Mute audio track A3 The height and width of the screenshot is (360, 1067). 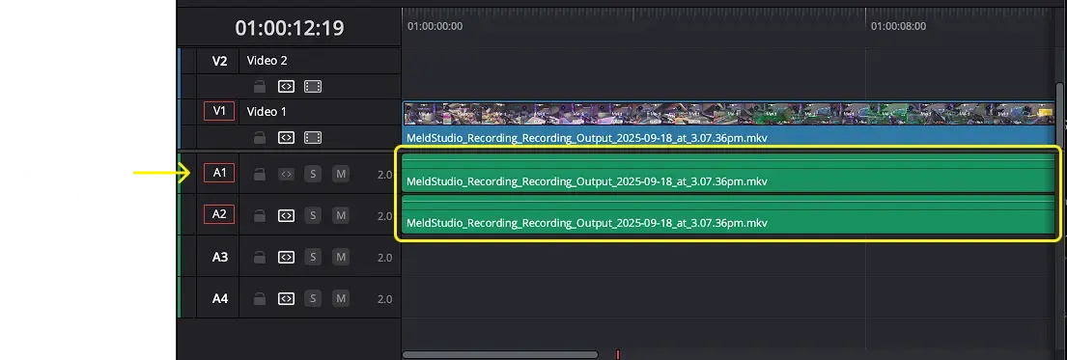tap(341, 258)
